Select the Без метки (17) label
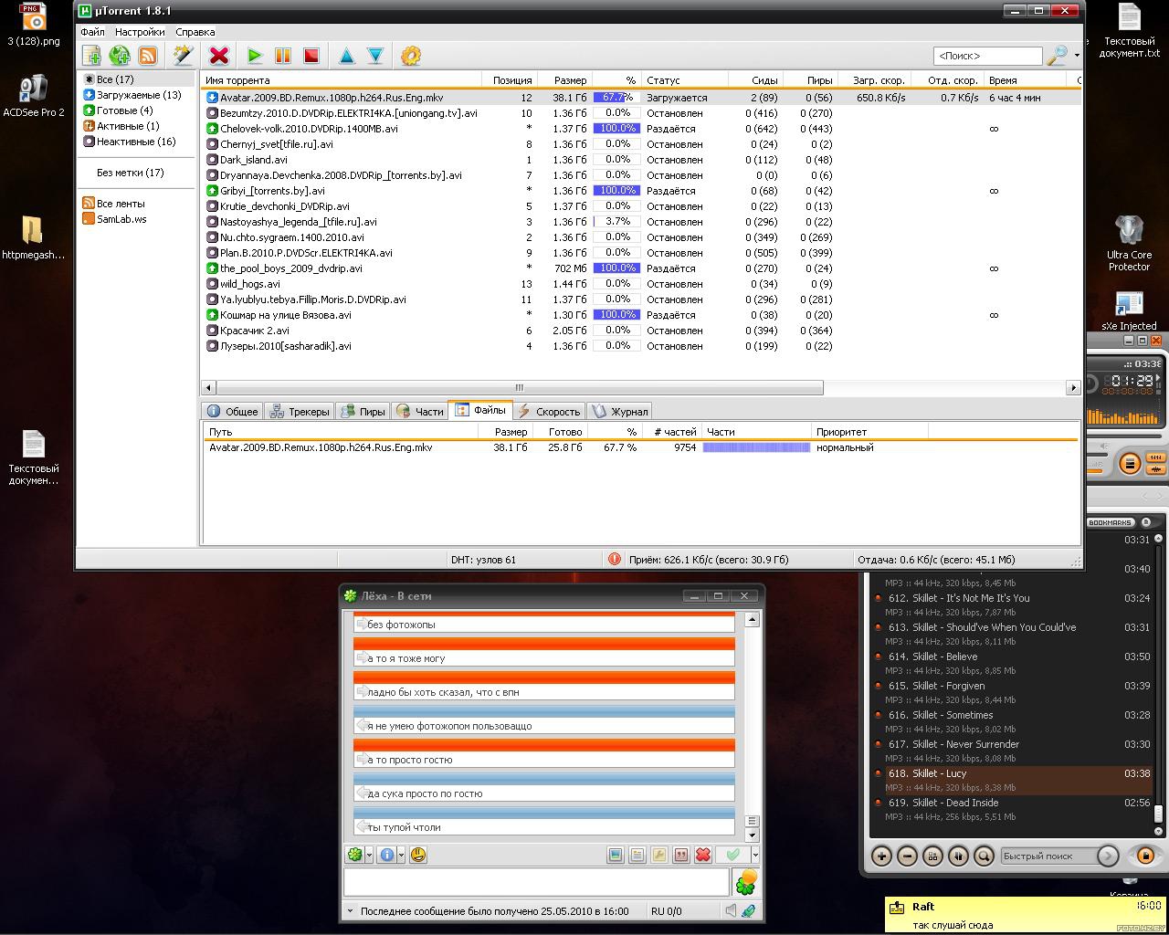The image size is (1169, 935). 130,173
